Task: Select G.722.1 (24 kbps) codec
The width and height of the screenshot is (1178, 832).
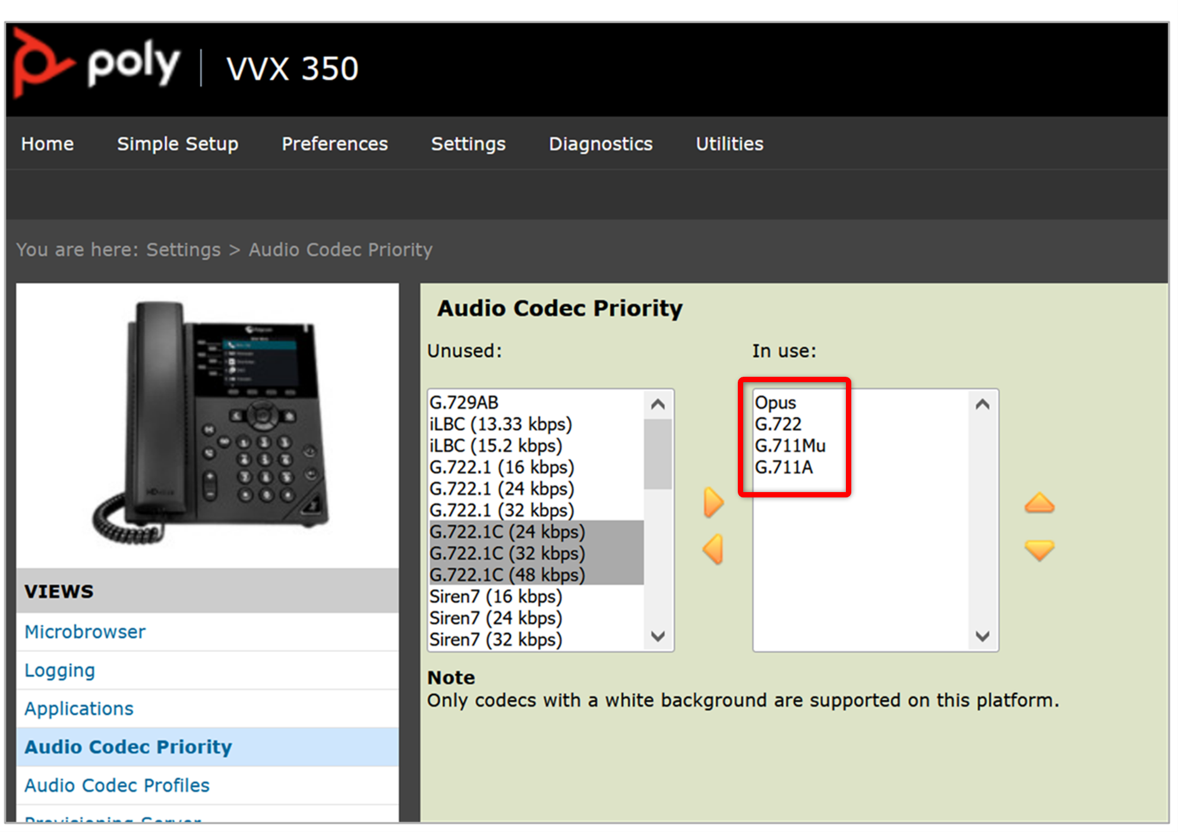Action: point(536,489)
